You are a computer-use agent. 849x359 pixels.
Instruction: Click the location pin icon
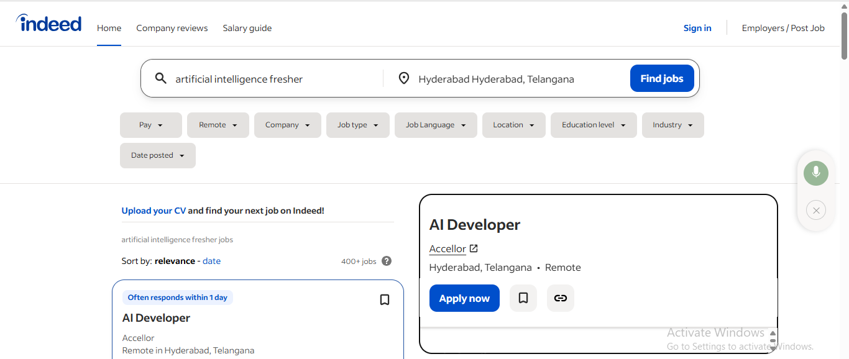[404, 78]
